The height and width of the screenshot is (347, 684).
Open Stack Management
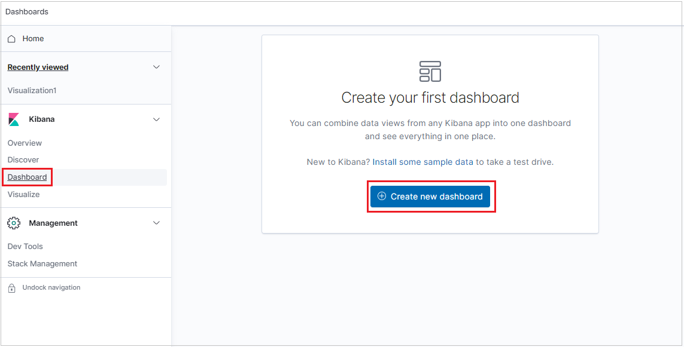tap(42, 263)
